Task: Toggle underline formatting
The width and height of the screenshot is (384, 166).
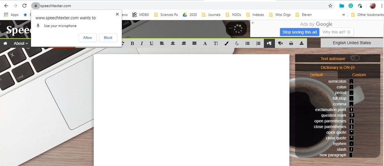Action: point(151,43)
